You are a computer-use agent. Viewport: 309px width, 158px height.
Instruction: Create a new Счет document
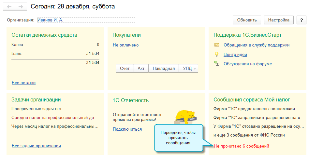pyautogui.click(x=125, y=69)
